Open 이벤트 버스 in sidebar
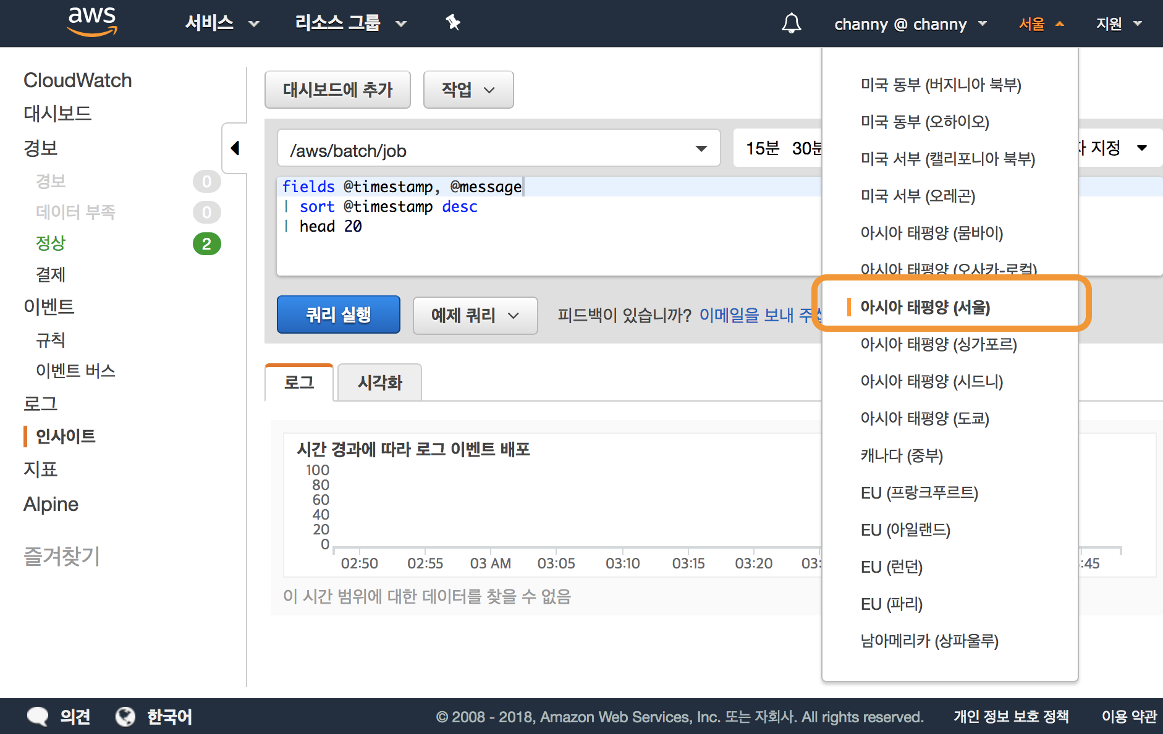 (x=76, y=371)
